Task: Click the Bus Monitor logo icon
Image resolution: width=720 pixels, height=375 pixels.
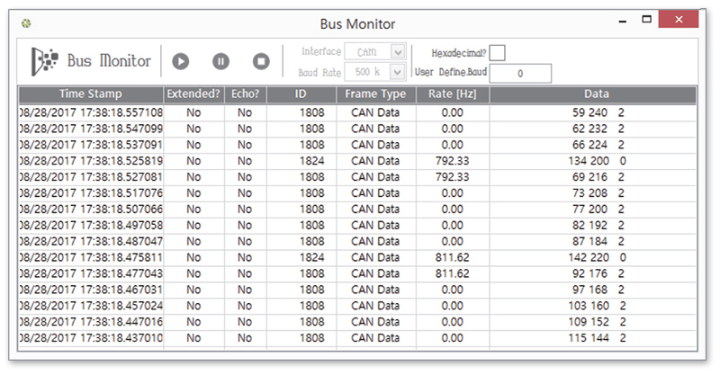Action: click(x=44, y=61)
